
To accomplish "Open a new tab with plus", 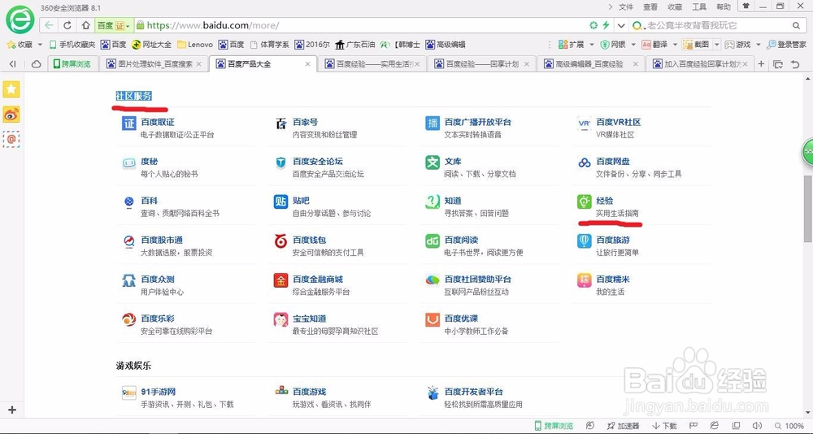I will click(x=761, y=63).
